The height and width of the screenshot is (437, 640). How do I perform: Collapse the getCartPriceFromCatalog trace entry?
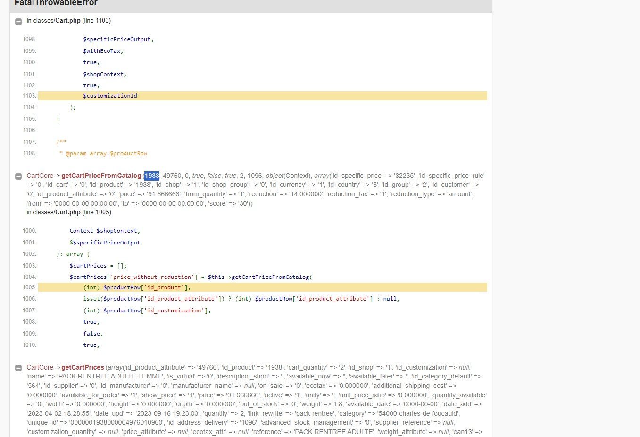(18, 176)
